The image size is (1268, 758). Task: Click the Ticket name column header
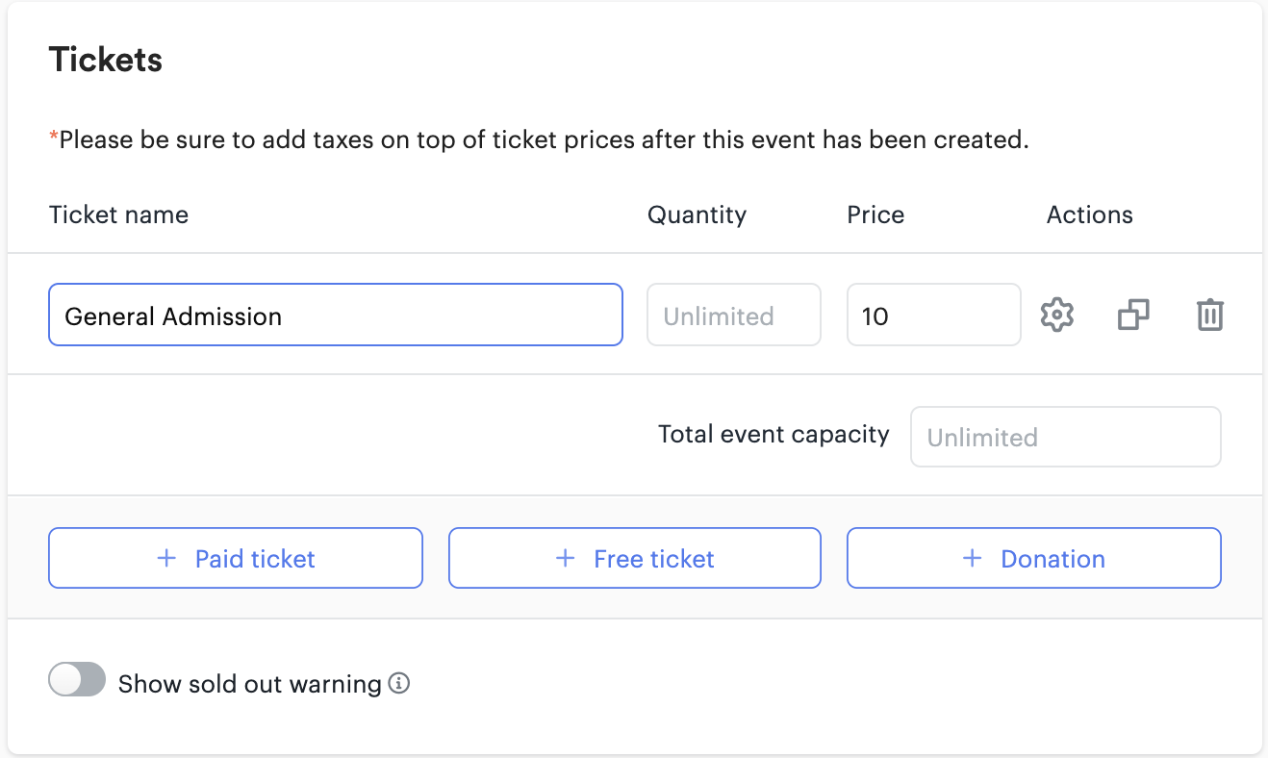click(118, 215)
